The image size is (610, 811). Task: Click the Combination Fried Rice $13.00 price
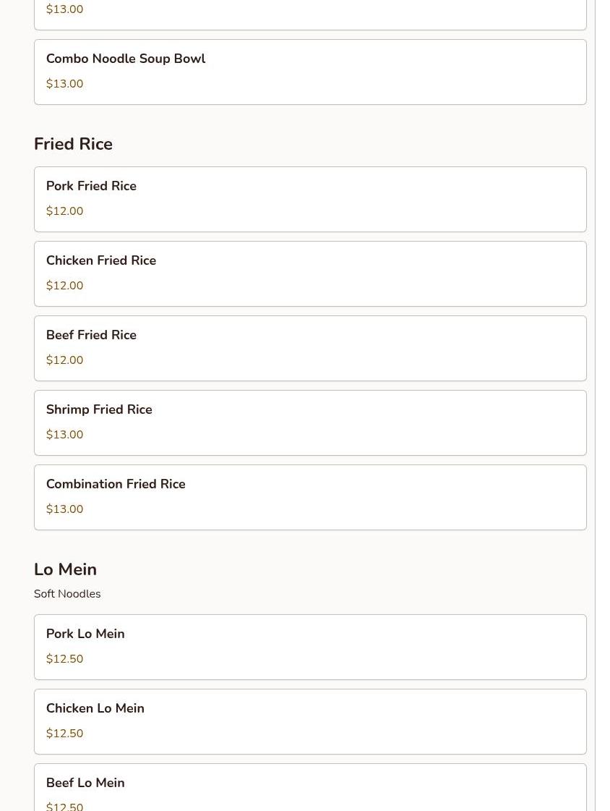[64, 509]
